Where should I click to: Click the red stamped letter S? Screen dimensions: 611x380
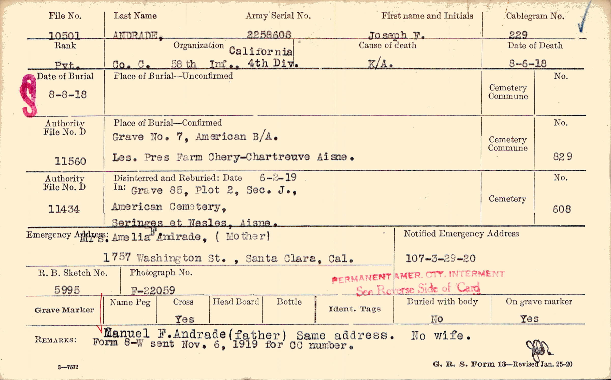(29, 96)
